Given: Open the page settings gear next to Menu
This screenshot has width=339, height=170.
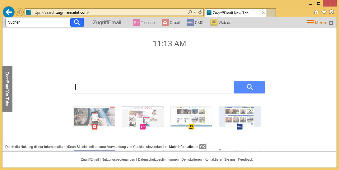Looking at the screenshot, I should [331, 23].
